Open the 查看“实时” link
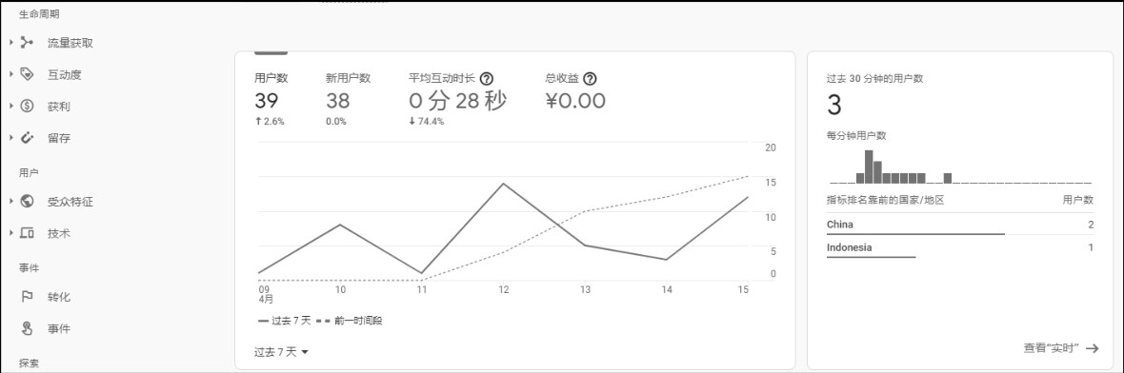This screenshot has width=1124, height=373. 1061,348
